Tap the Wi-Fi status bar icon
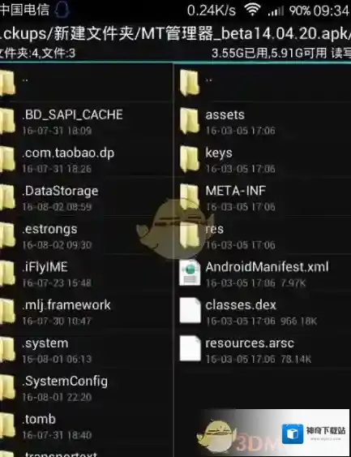Image resolution: width=351 pixels, height=457 pixels. click(252, 11)
